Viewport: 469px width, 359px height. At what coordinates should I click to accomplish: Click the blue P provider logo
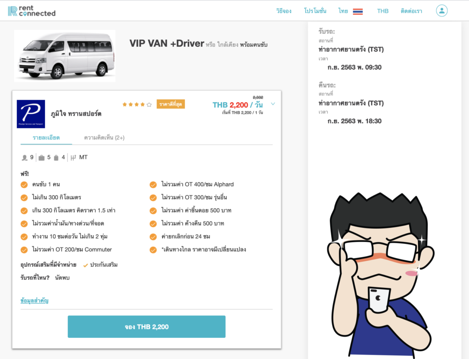(31, 114)
